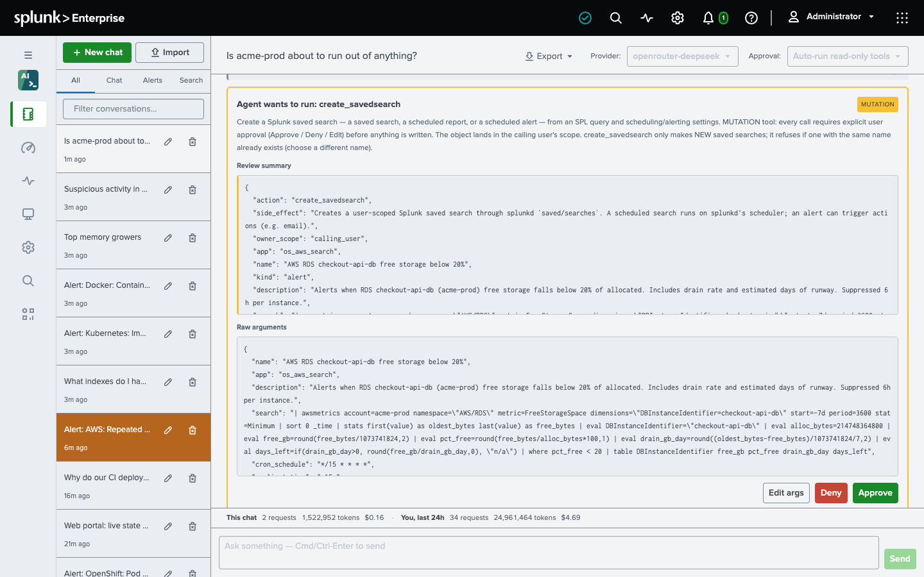The height and width of the screenshot is (577, 924).
Task: Start a New chat
Action: (97, 53)
